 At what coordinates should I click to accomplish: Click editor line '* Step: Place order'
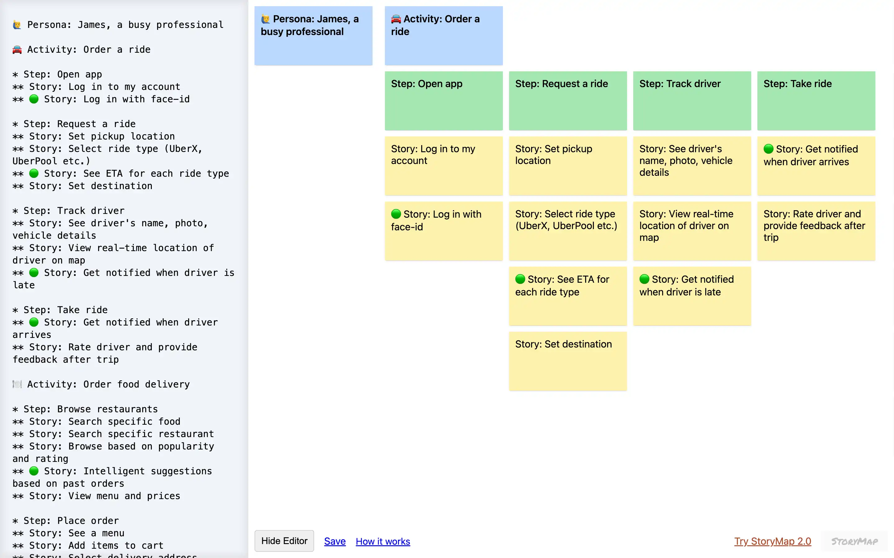(x=65, y=521)
